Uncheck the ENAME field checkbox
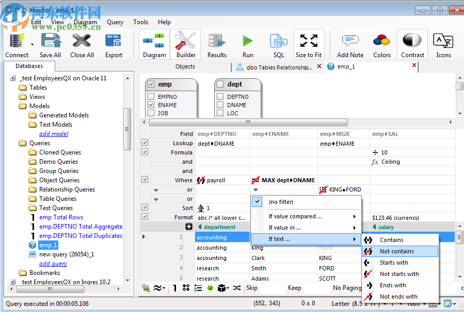Viewport: 464px width, 312px height. point(151,105)
